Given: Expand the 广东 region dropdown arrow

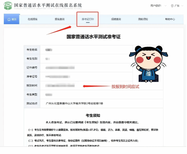Looking at the screenshot, I should tap(182, 6).
